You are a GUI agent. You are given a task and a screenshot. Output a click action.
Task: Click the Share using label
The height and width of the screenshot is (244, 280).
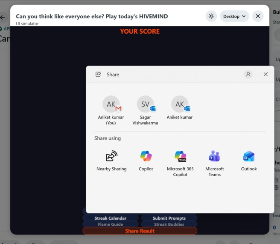(108, 138)
